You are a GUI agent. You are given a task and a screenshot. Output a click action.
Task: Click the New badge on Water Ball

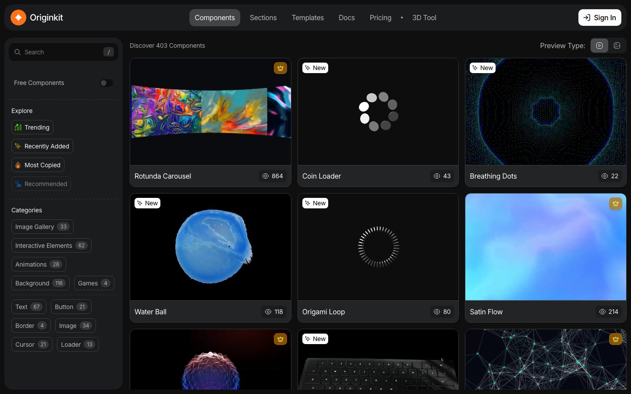148,203
